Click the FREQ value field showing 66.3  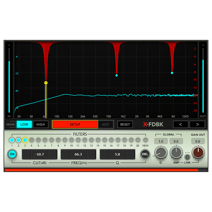click(78, 154)
